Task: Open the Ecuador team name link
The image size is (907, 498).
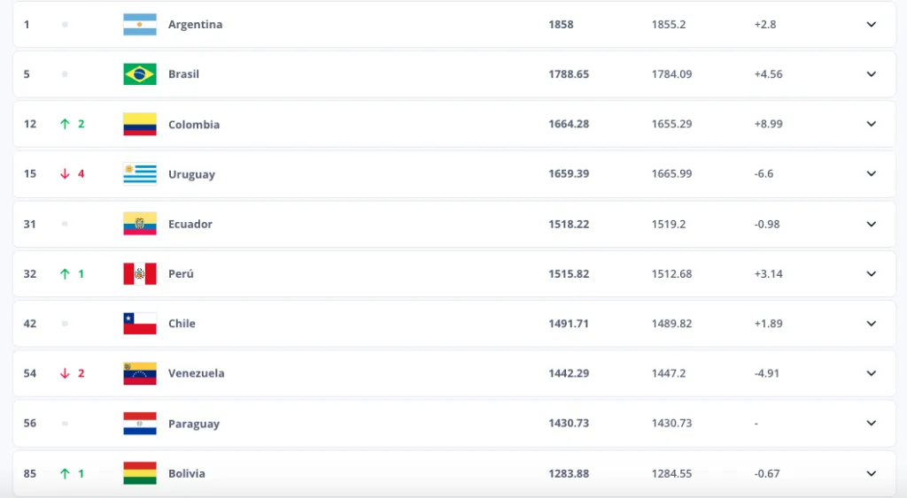Action: click(x=190, y=224)
